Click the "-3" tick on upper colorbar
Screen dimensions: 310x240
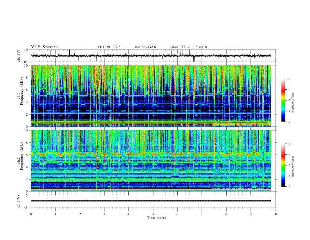tap(289, 79)
